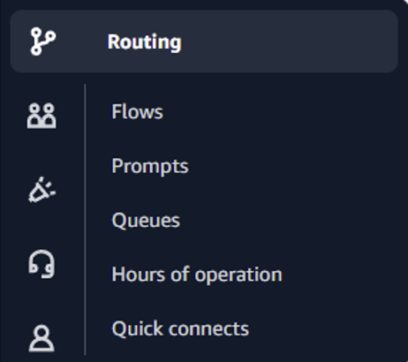Choose the Flows link in sidebar
Viewport: 408px width, 362px height.
tap(137, 112)
